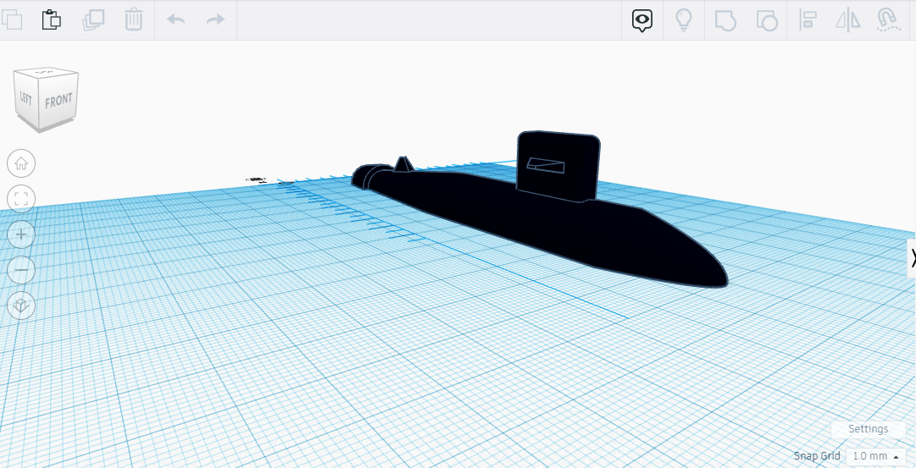916x468 pixels.
Task: Click the Paste clipboard icon
Action: (x=52, y=19)
